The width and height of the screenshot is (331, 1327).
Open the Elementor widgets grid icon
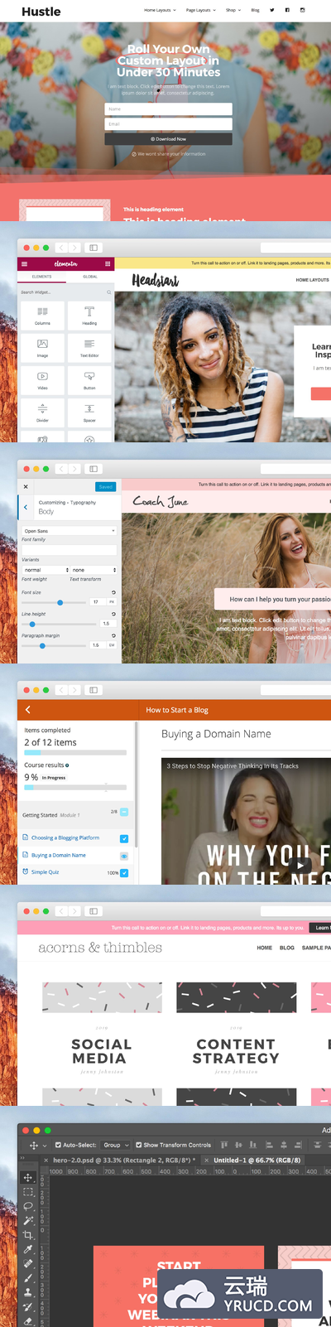pos(108,263)
